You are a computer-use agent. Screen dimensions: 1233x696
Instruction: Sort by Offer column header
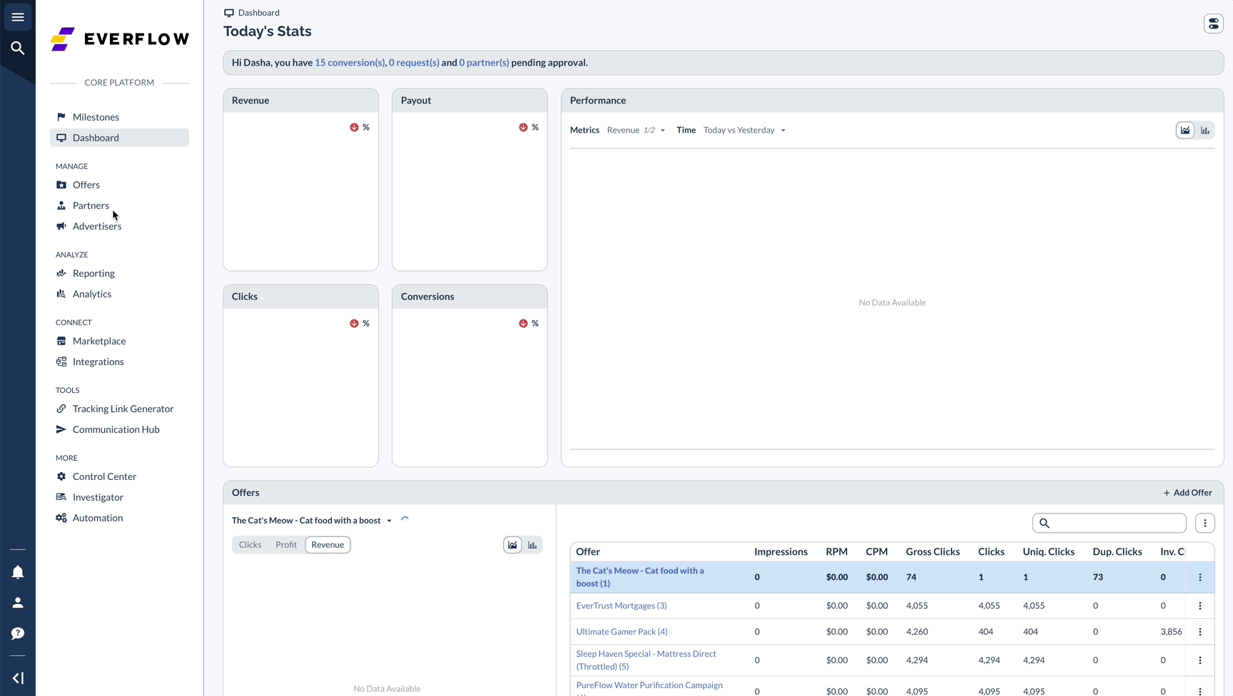pyautogui.click(x=588, y=551)
